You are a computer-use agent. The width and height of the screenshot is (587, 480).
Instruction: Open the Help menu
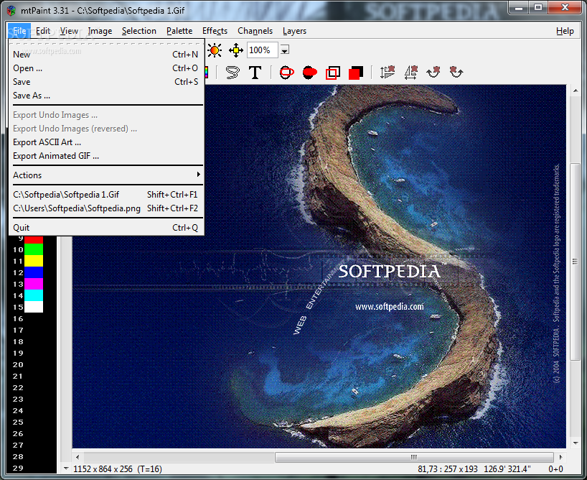click(x=565, y=31)
